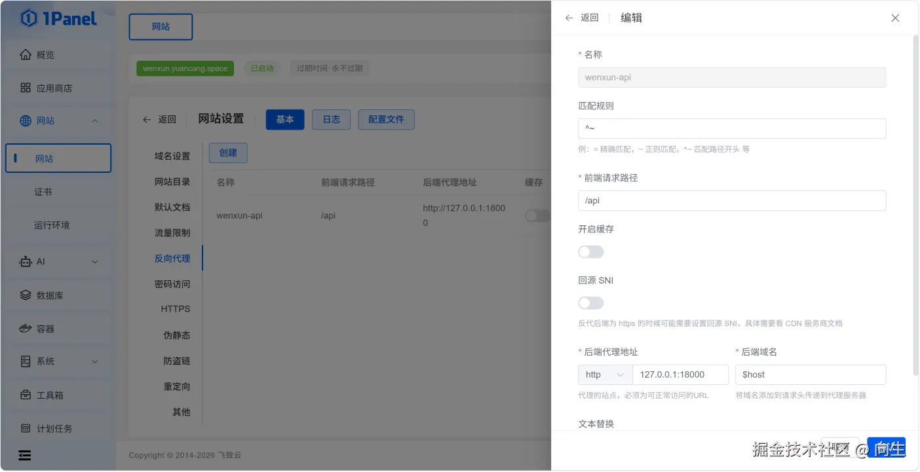920x472 pixels.
Task: Open the 域名设置 tab
Action: (172, 156)
